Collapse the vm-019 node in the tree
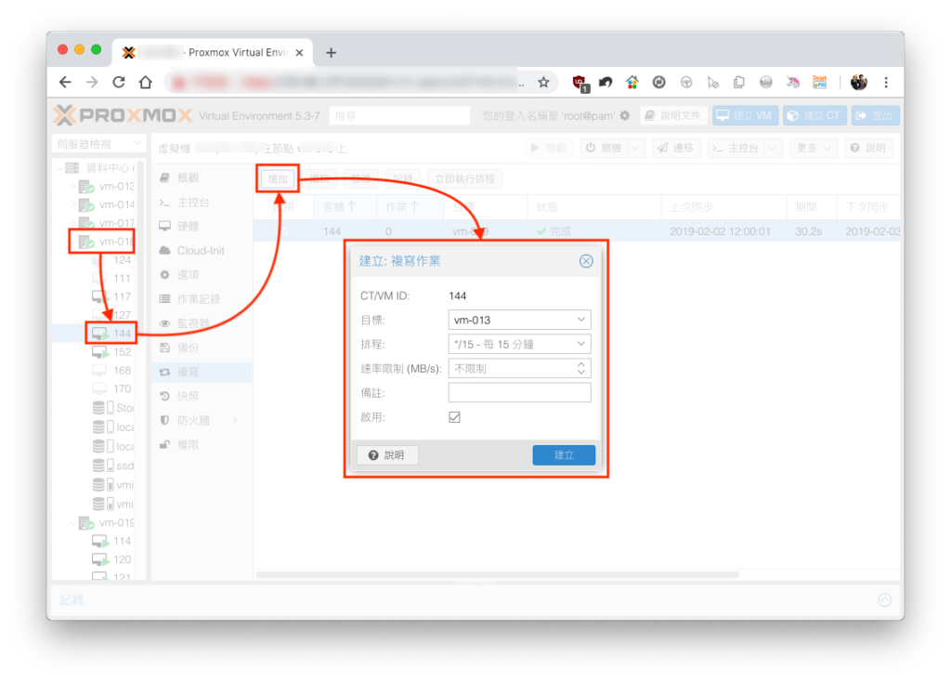This screenshot has width=951, height=682. [x=72, y=522]
